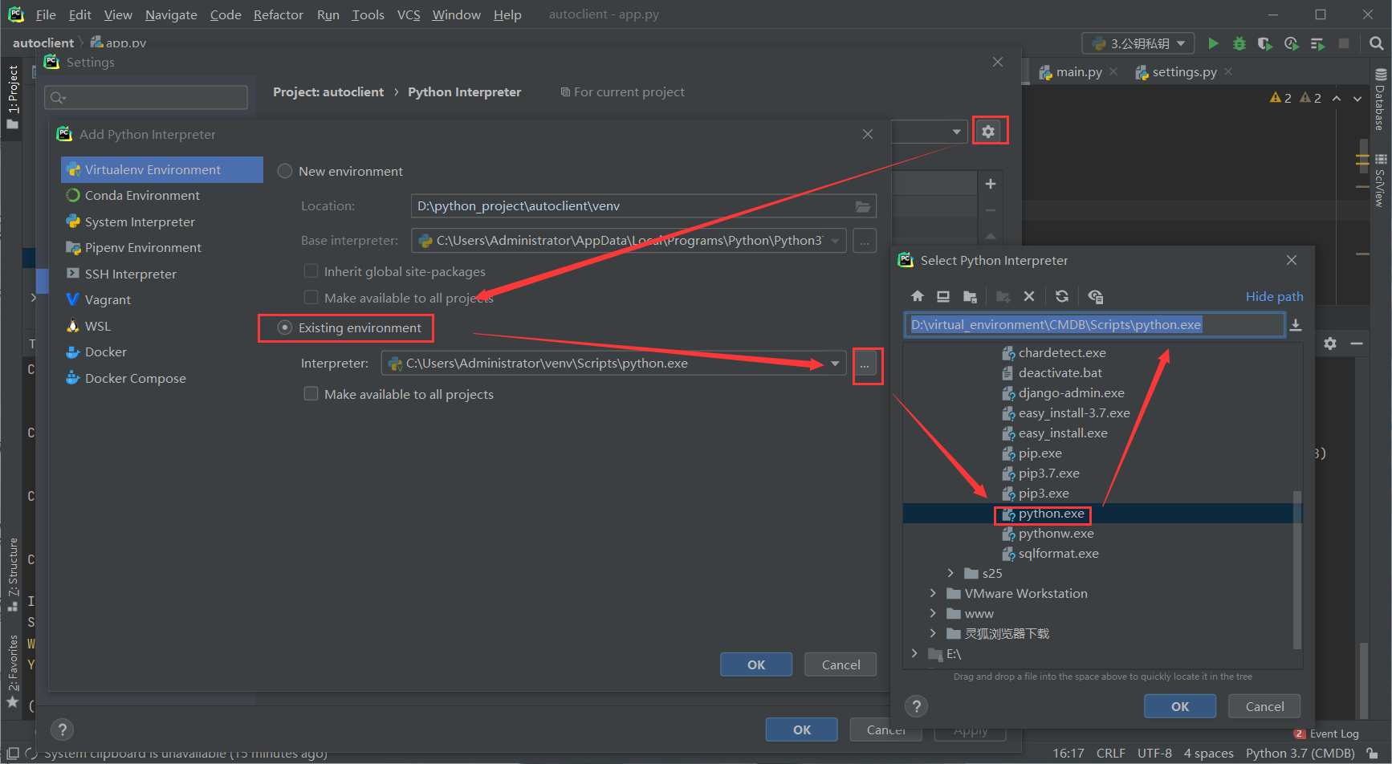Toggle the upper disabled Make available checkbox

(311, 298)
